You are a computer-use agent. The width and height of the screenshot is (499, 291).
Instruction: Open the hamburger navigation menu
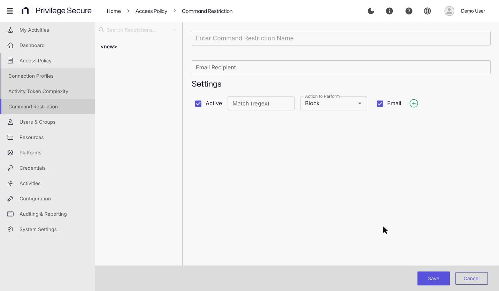point(10,11)
